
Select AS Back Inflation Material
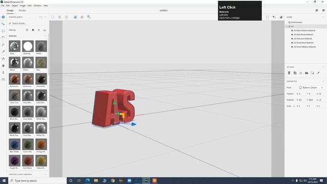pyautogui.click(x=305, y=31)
